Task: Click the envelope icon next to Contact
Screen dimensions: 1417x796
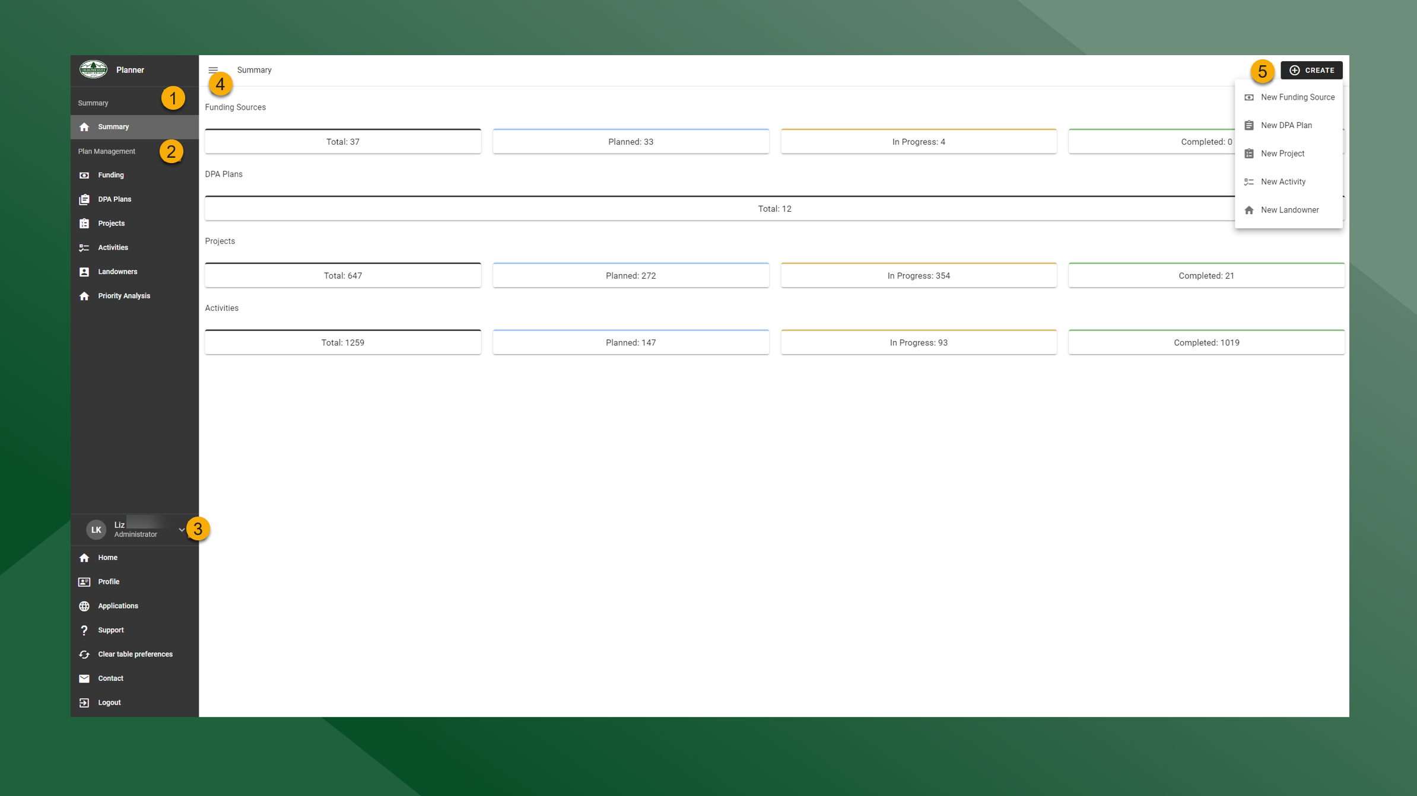Action: point(85,678)
